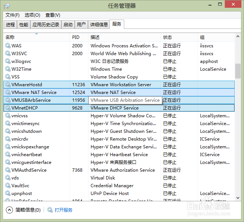
Task: Open the 查看(V) menu
Action: tap(53, 15)
